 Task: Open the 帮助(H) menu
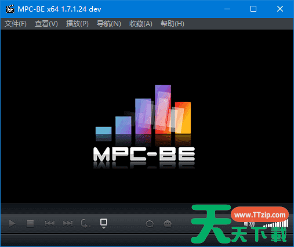point(172,24)
